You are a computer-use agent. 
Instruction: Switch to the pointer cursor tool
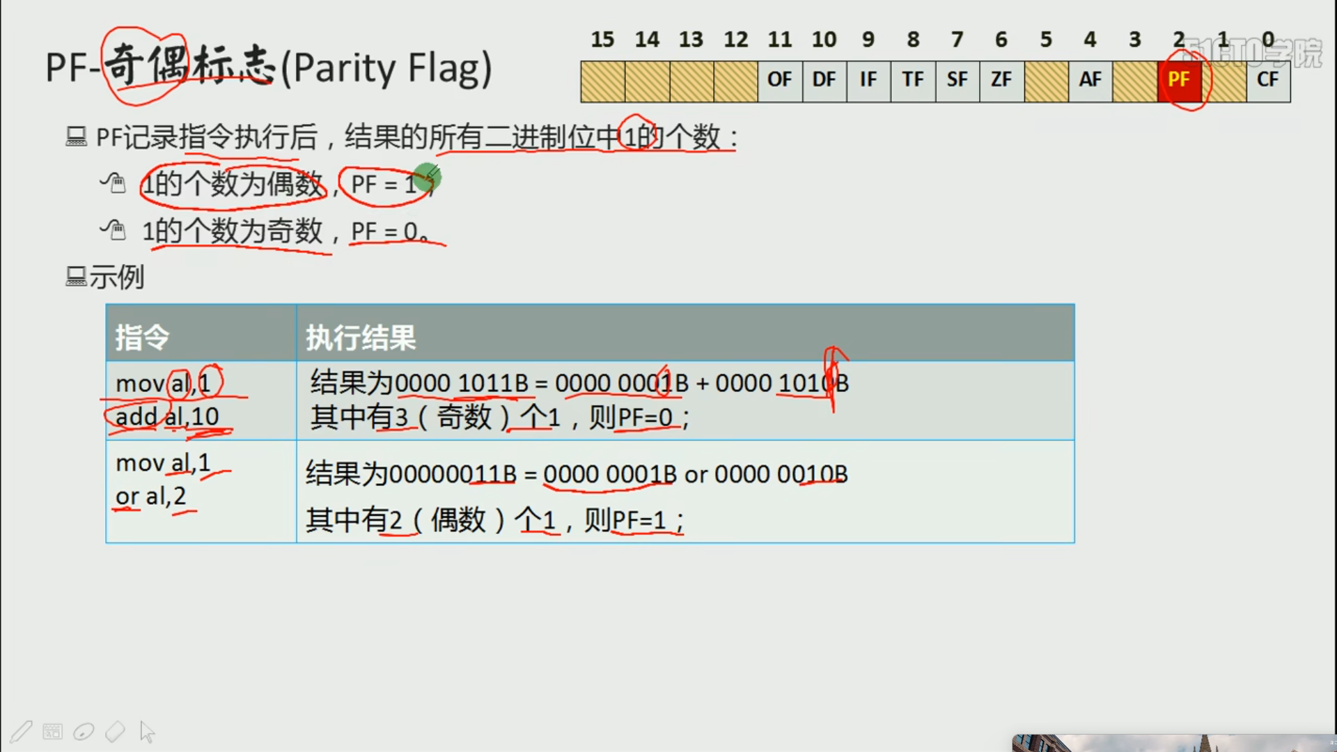click(146, 731)
